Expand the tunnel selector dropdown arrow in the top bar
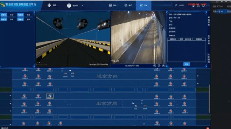The height and width of the screenshot is (129, 231). pos(83,6)
